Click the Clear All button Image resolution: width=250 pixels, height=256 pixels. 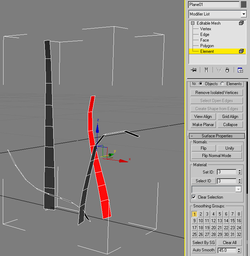point(230,243)
